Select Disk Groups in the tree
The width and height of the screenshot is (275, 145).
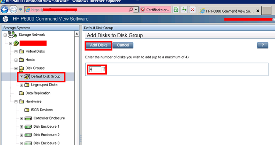click(35, 68)
